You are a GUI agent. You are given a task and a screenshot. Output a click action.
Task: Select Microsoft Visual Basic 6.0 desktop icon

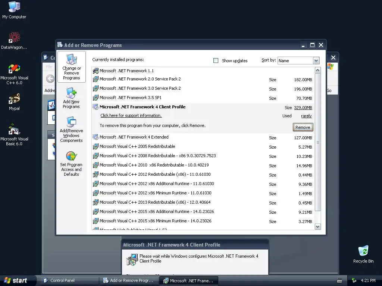(x=14, y=135)
